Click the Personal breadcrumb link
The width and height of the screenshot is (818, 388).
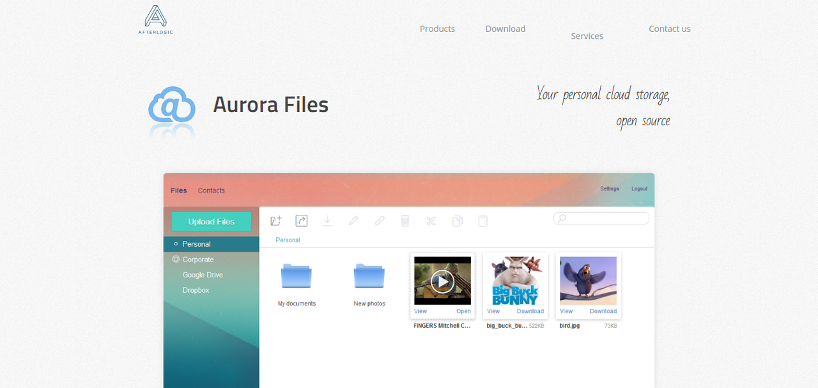(x=288, y=240)
